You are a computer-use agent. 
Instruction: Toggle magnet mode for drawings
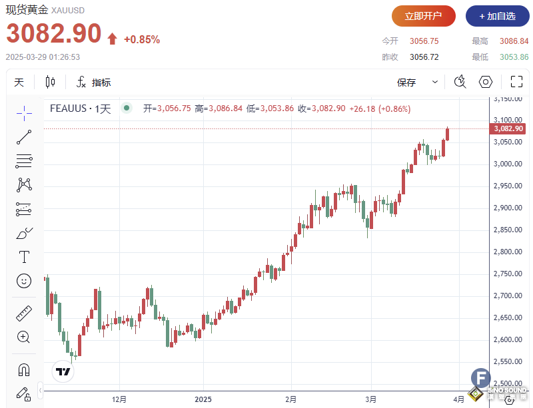(x=24, y=369)
